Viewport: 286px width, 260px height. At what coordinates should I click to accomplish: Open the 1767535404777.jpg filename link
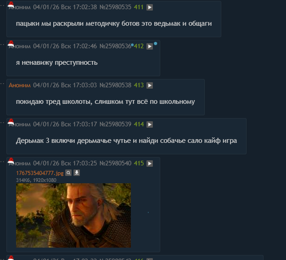(40, 173)
